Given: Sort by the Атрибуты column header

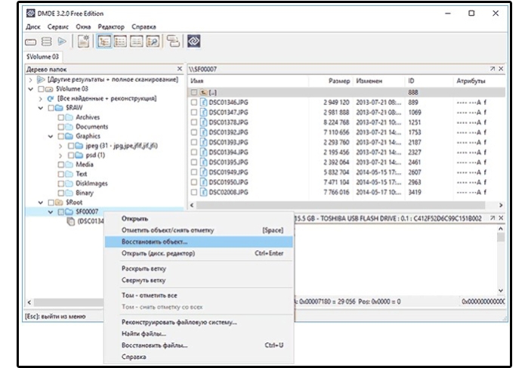Looking at the screenshot, I should point(478,81).
